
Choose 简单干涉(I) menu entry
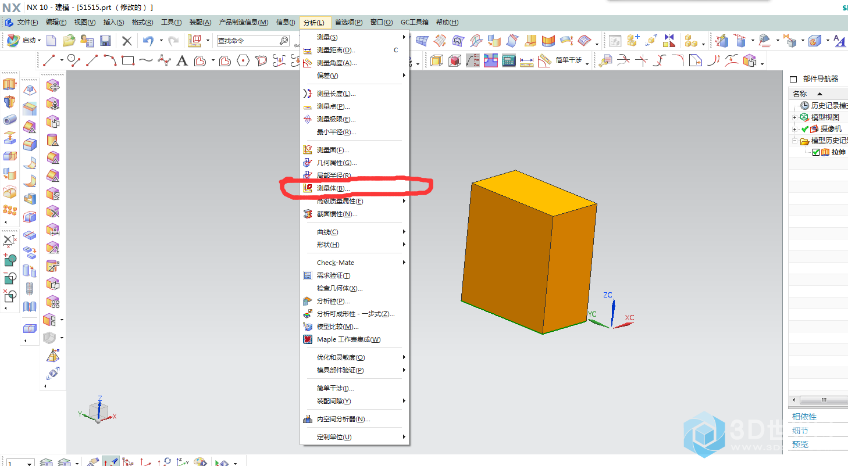(x=354, y=388)
